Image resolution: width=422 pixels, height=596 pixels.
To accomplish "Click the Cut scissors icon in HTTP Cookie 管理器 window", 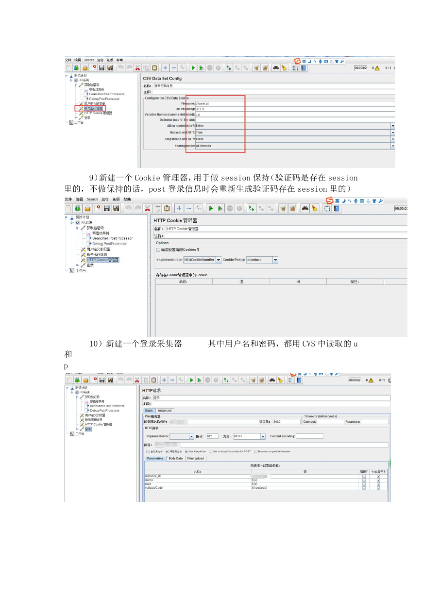I will coord(147,208).
